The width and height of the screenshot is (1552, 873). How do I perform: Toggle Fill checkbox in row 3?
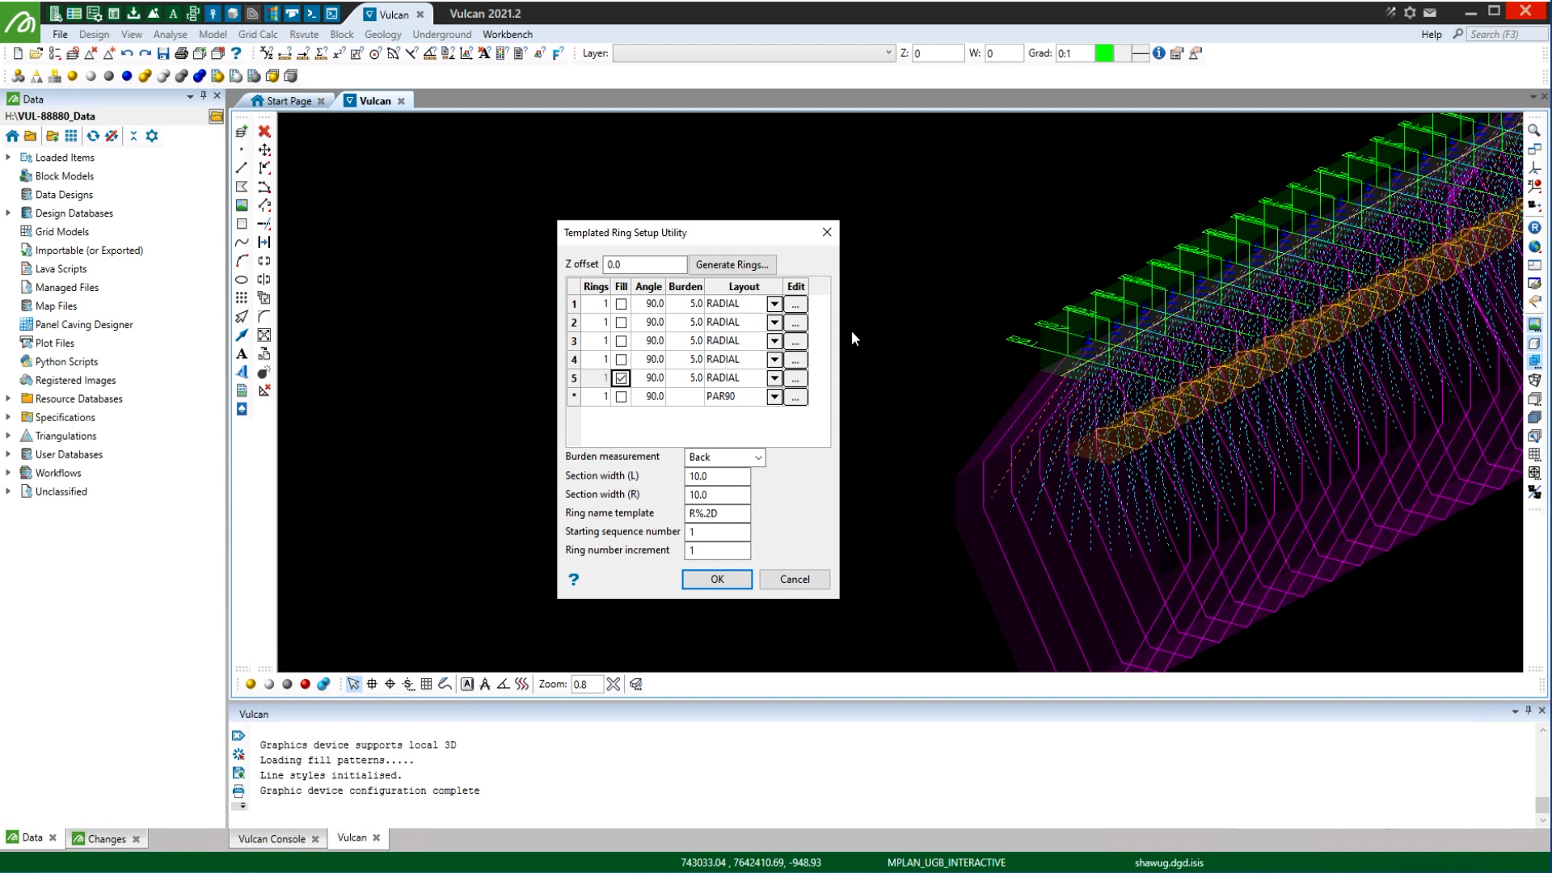click(x=621, y=341)
